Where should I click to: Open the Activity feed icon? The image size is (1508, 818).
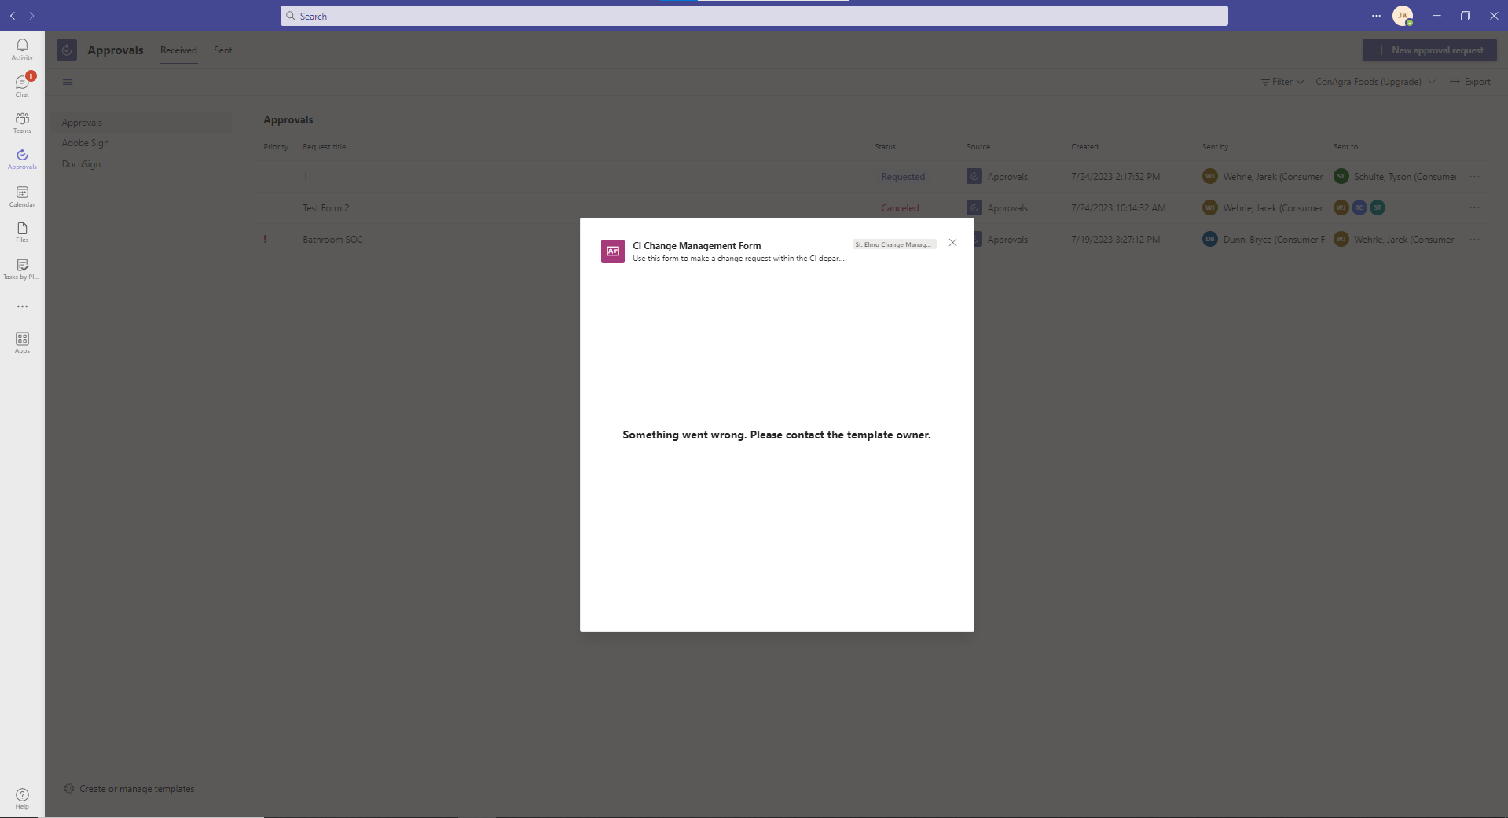[x=21, y=49]
